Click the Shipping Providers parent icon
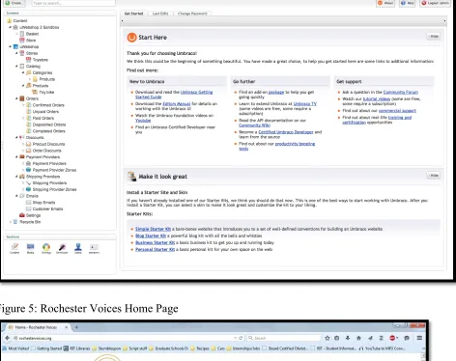Image resolution: width=456 pixels, height=361 pixels. point(22,177)
